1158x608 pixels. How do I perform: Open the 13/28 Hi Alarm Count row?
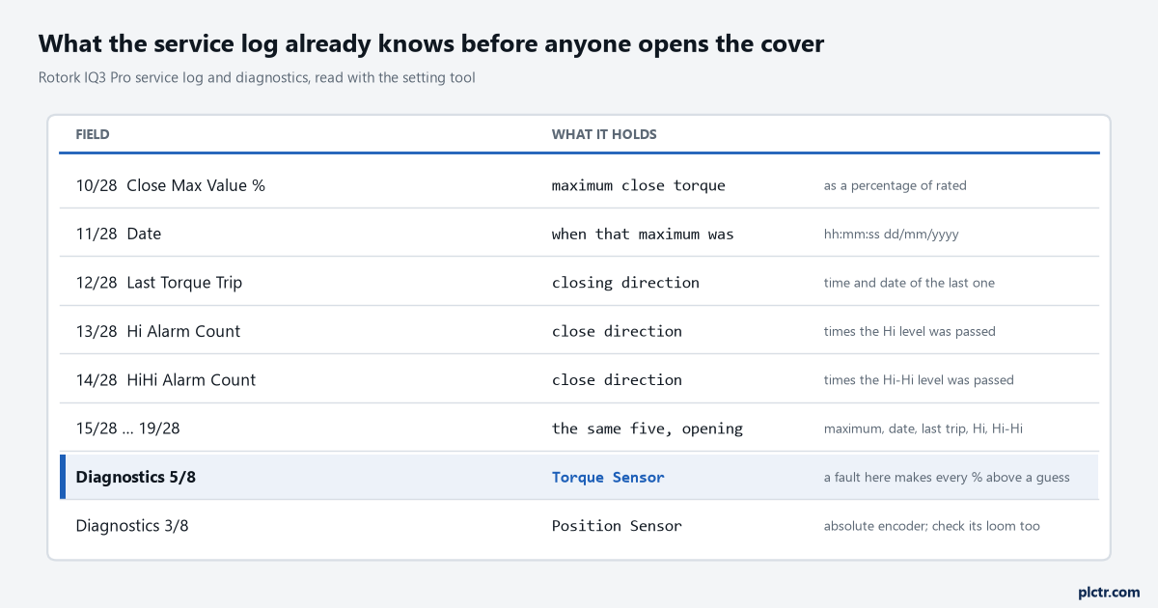pos(579,331)
